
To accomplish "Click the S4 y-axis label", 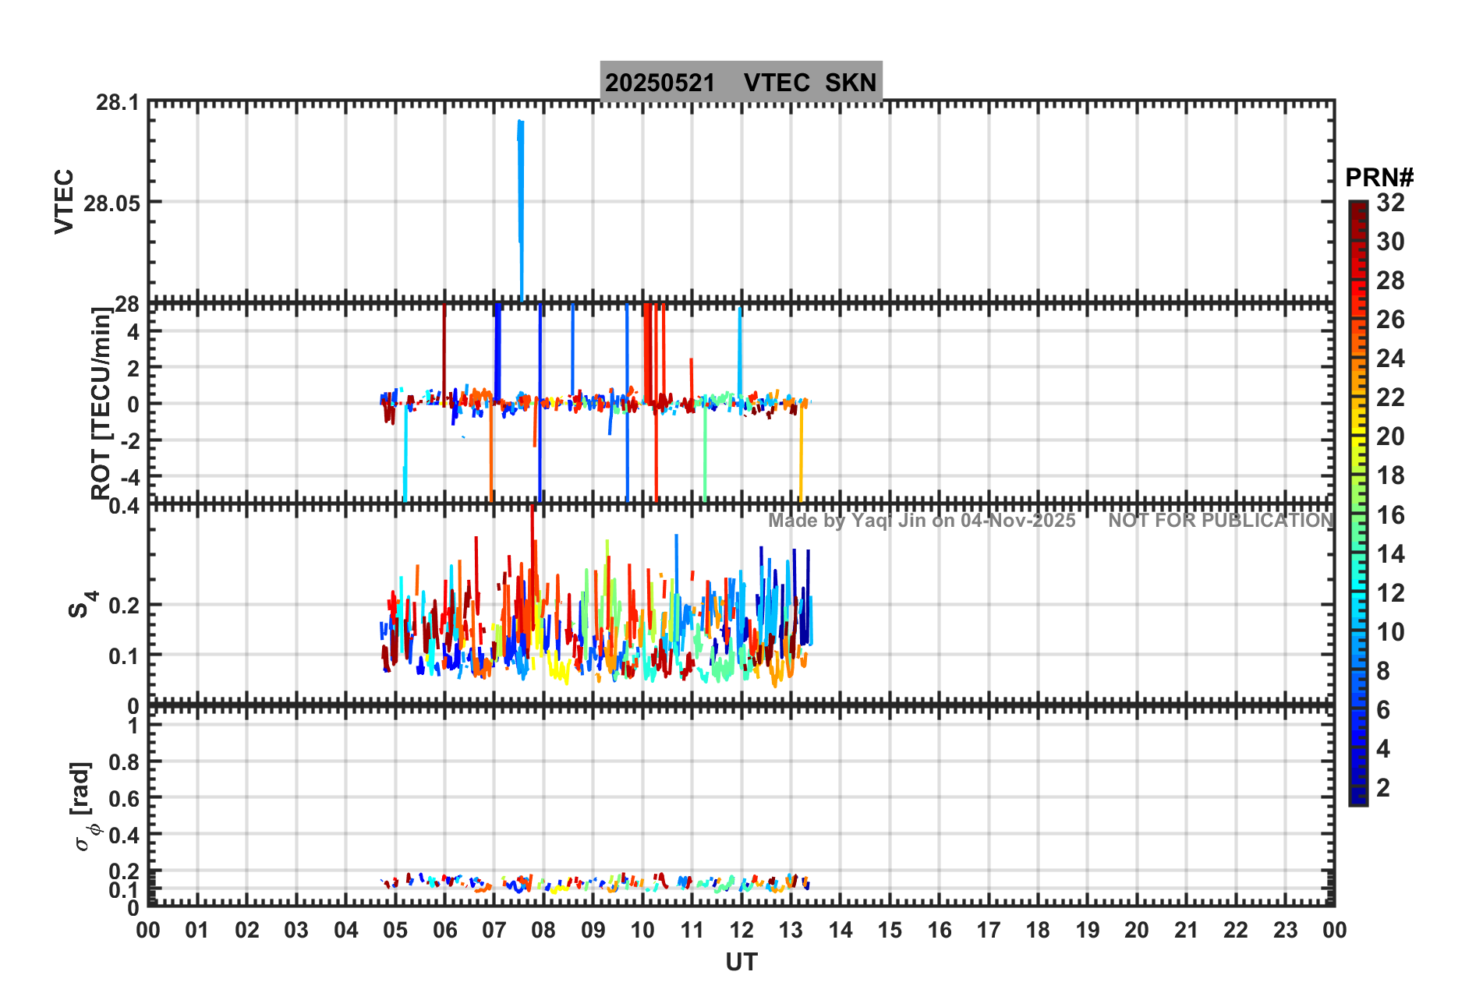I will pyautogui.click(x=83, y=604).
